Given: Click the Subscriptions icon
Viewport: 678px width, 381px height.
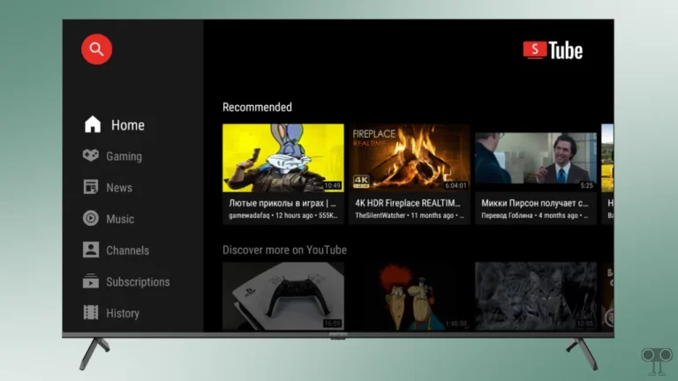Looking at the screenshot, I should coord(91,280).
